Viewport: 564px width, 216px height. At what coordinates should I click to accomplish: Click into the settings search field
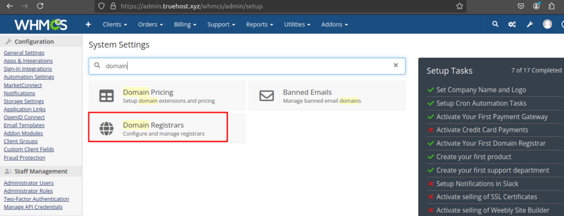(247, 65)
